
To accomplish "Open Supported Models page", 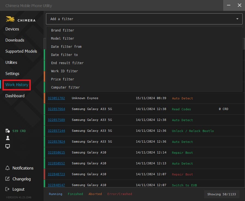I will [x=21, y=51].
